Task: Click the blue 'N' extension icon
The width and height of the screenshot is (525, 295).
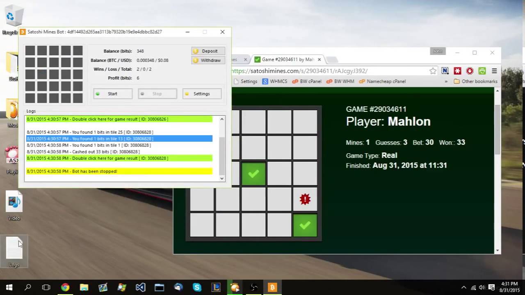Action: [445, 71]
